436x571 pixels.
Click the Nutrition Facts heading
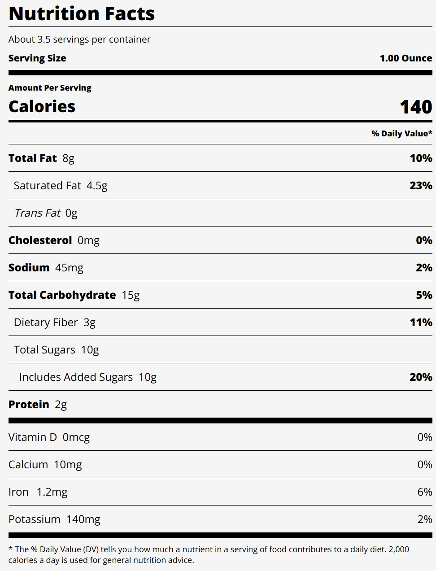coord(82,14)
